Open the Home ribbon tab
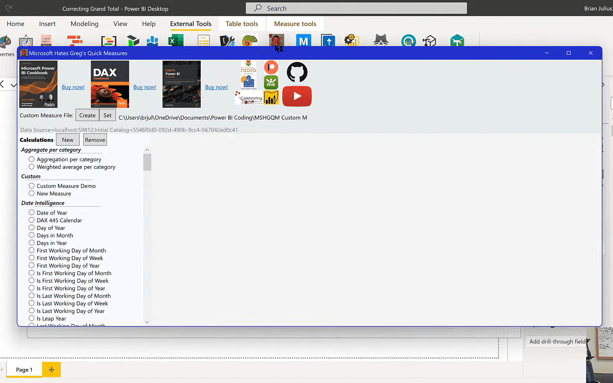613x383 pixels. [15, 24]
